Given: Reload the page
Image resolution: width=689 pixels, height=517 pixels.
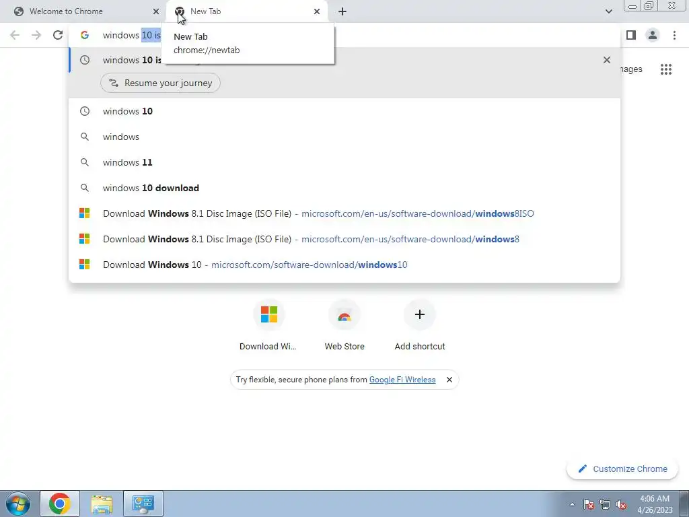Looking at the screenshot, I should (x=58, y=35).
